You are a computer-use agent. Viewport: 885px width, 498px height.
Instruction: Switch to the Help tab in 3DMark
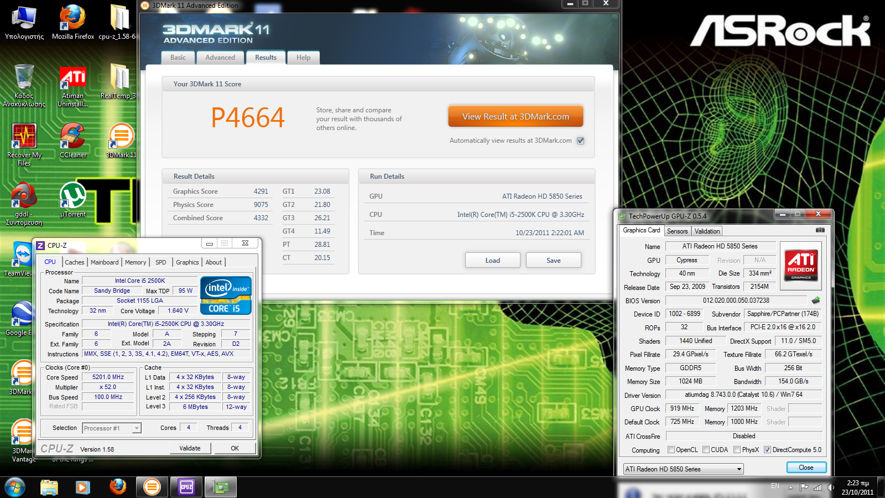click(303, 58)
